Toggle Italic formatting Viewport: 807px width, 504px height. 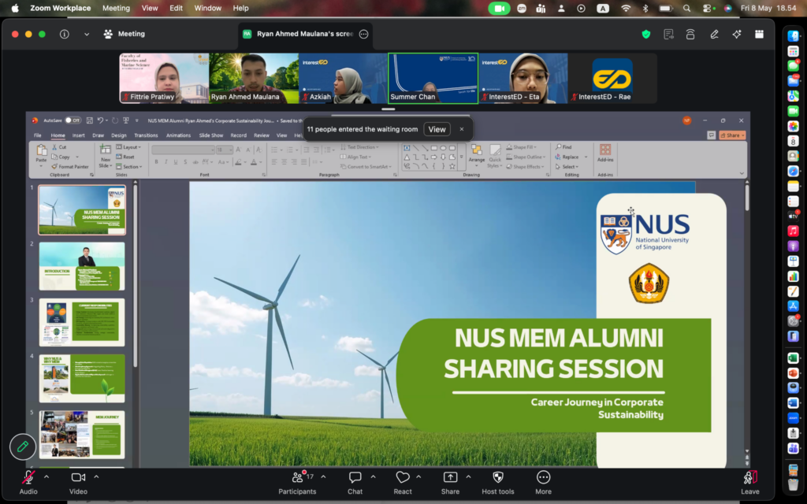[165, 162]
